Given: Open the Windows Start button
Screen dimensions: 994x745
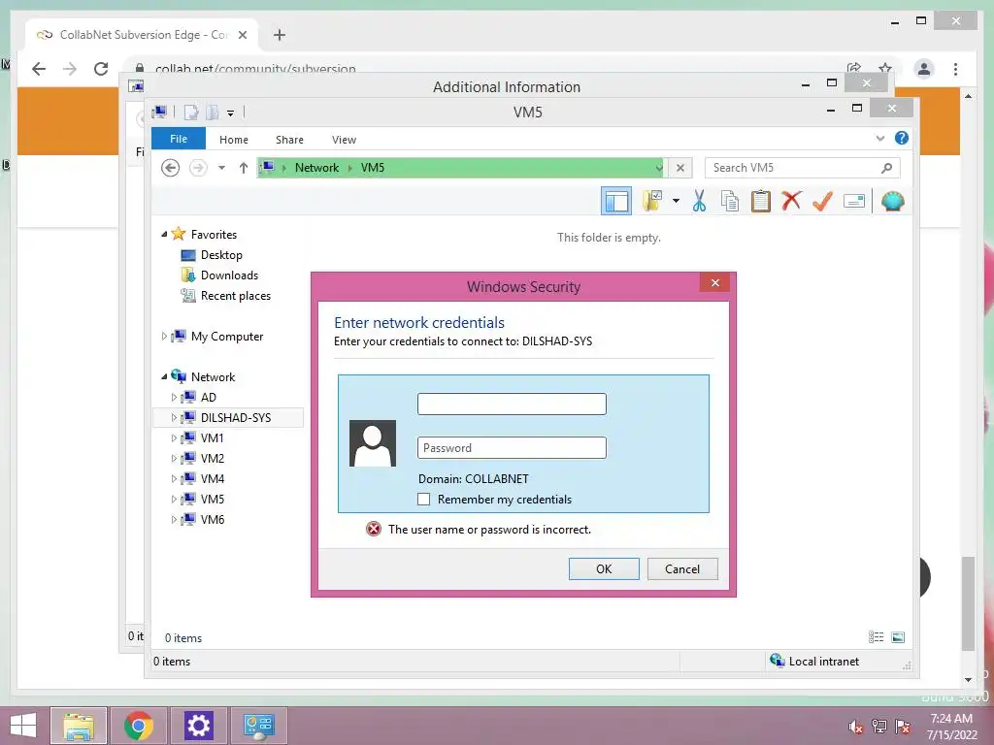Looking at the screenshot, I should pyautogui.click(x=23, y=726).
